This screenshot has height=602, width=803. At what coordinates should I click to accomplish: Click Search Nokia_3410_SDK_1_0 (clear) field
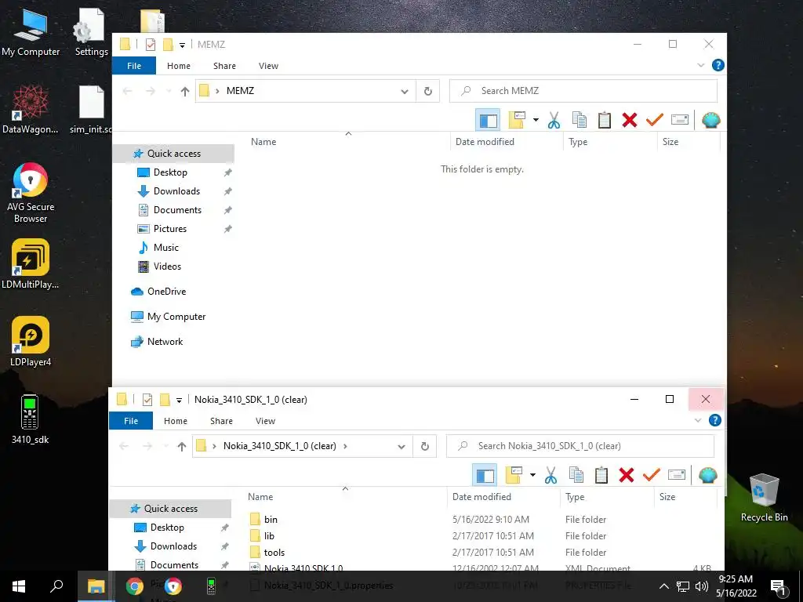(x=580, y=446)
